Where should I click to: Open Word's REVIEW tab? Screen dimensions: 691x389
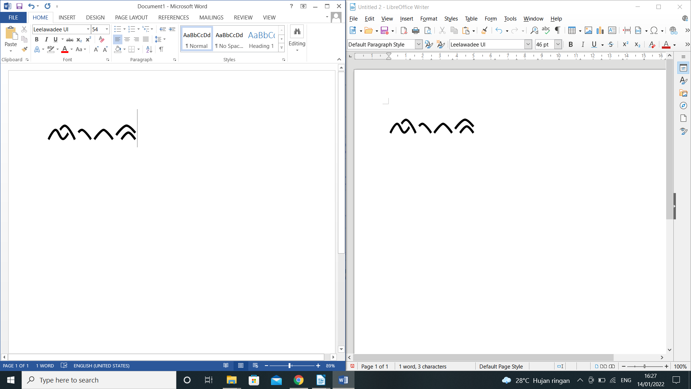tap(243, 17)
